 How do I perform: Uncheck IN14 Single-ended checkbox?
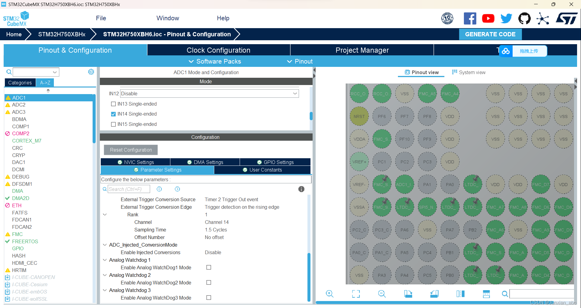point(113,114)
